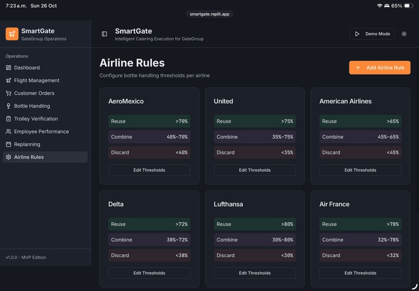The width and height of the screenshot is (419, 291).
Task: Select Airline Rules menu item
Action: click(x=45, y=157)
